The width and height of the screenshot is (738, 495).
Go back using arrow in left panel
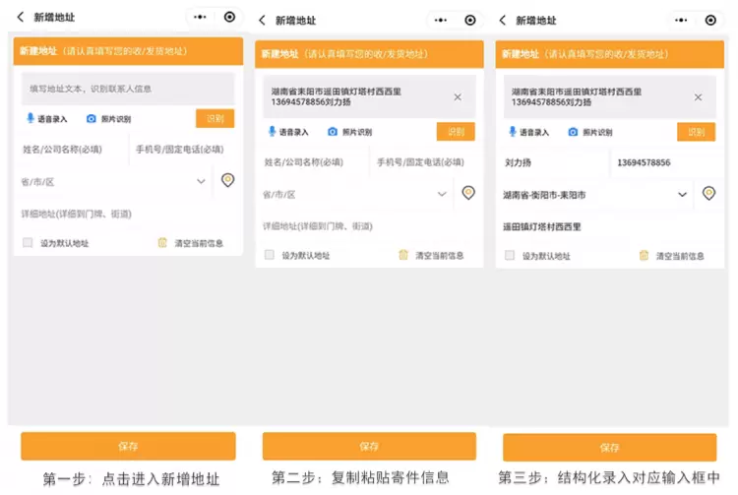coord(21,17)
